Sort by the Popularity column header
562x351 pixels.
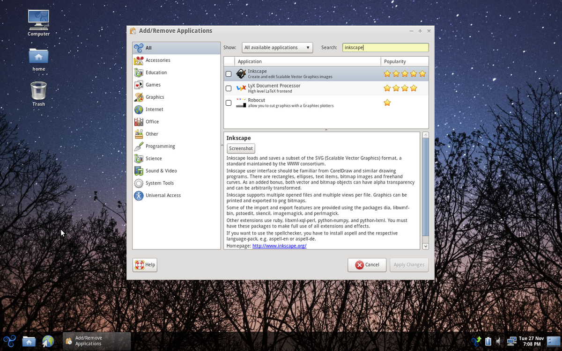point(405,61)
